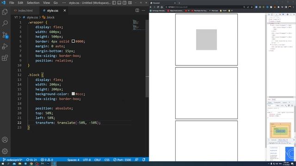
Task: Open the browser three-dot menu
Action: pos(294,7)
